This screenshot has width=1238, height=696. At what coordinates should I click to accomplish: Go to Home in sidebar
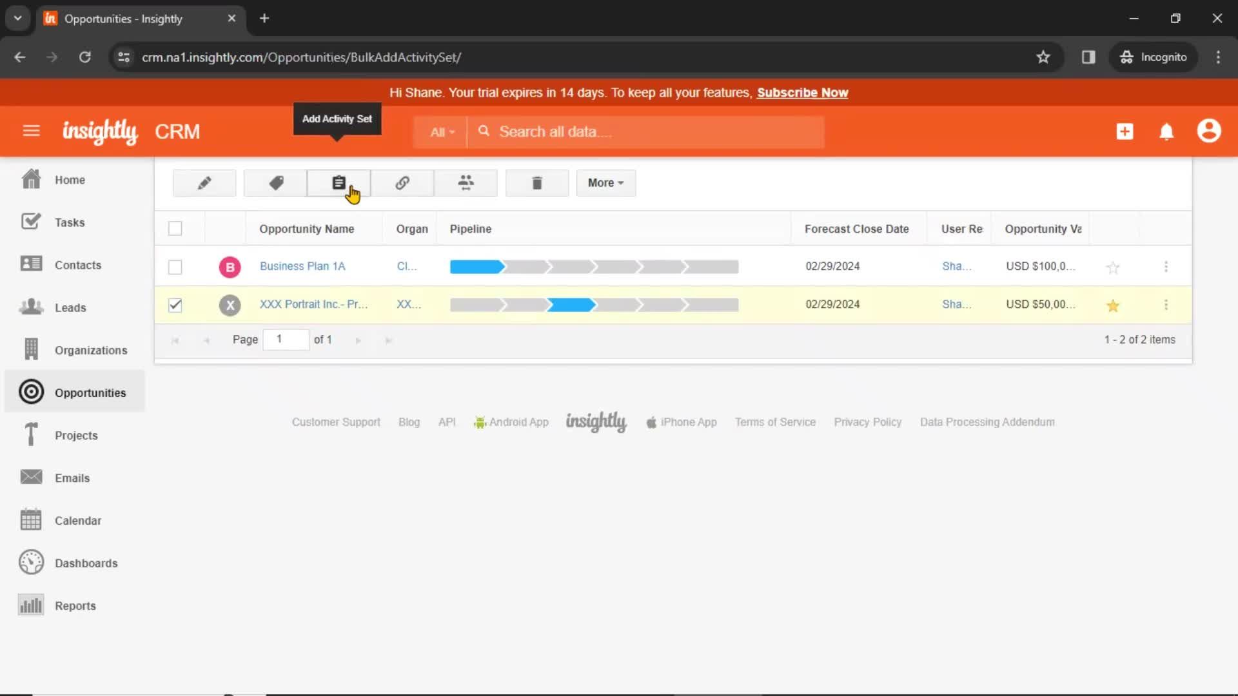pos(75,180)
